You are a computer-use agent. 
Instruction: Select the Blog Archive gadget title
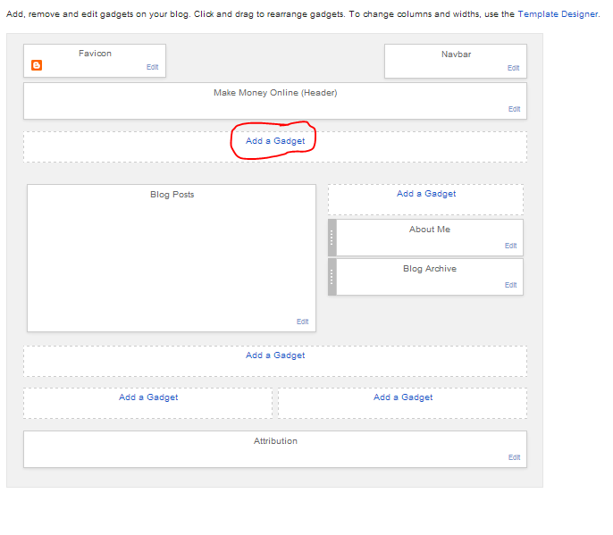(429, 269)
